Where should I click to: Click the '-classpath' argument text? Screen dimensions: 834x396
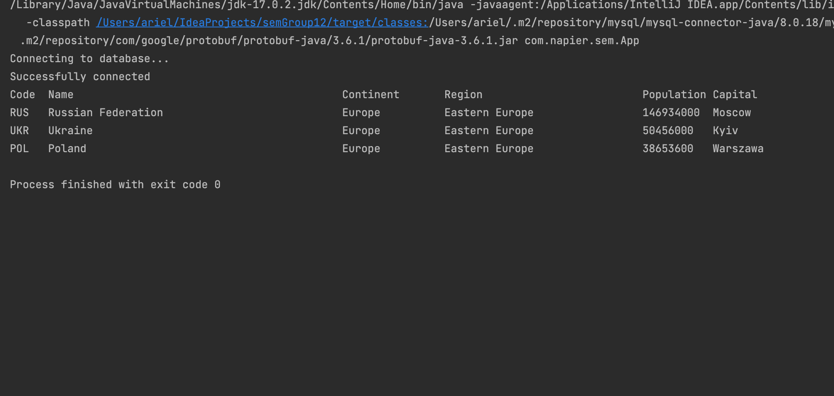[x=58, y=22]
